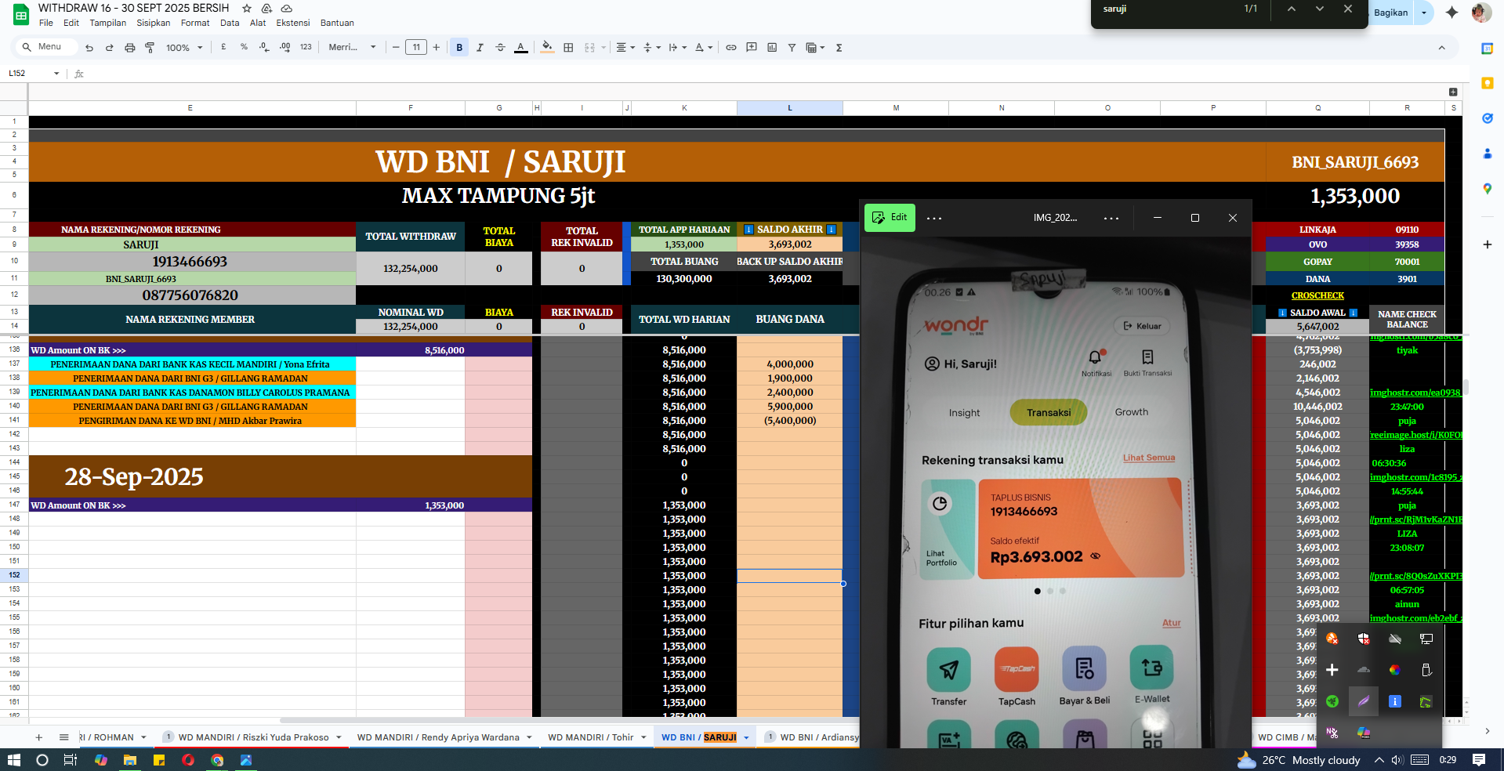Open Google Calendar in side panel

pyautogui.click(x=1487, y=49)
